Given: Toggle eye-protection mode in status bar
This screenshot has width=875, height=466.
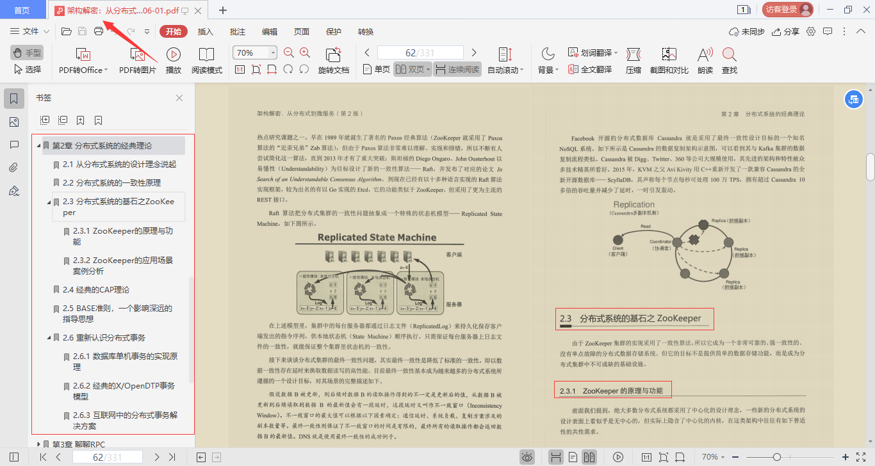Looking at the screenshot, I should pos(527,457).
